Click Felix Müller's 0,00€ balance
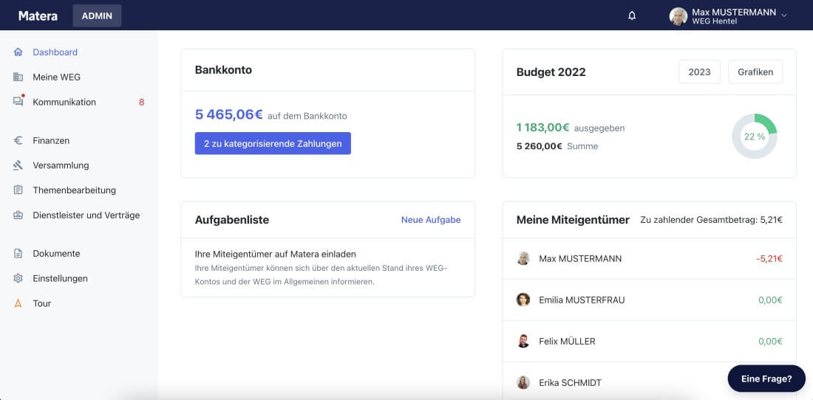Viewport: 813px width, 400px height. pyautogui.click(x=770, y=342)
